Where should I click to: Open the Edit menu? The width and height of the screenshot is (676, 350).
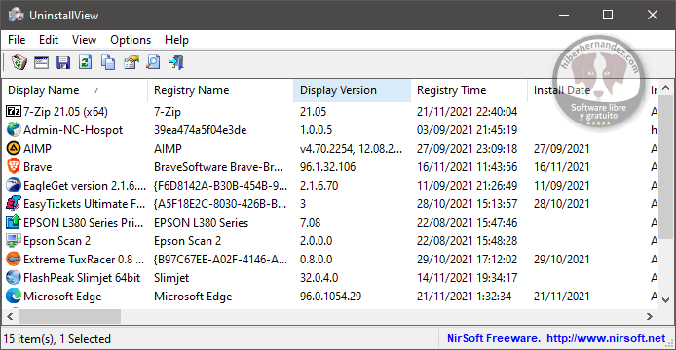click(49, 40)
